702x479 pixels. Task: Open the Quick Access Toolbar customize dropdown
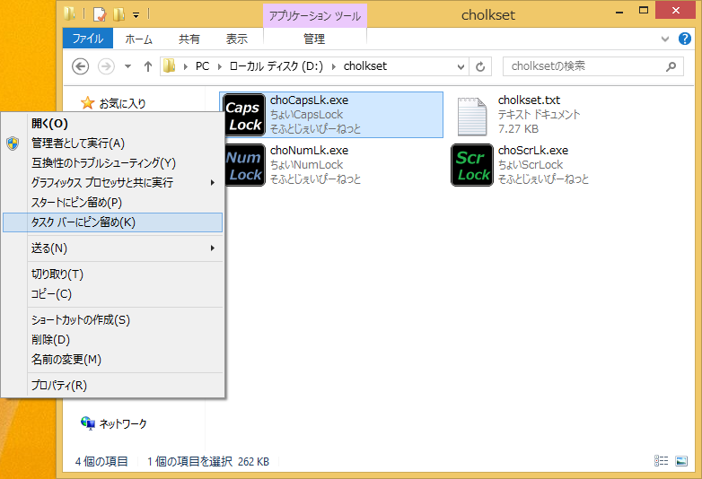click(136, 15)
